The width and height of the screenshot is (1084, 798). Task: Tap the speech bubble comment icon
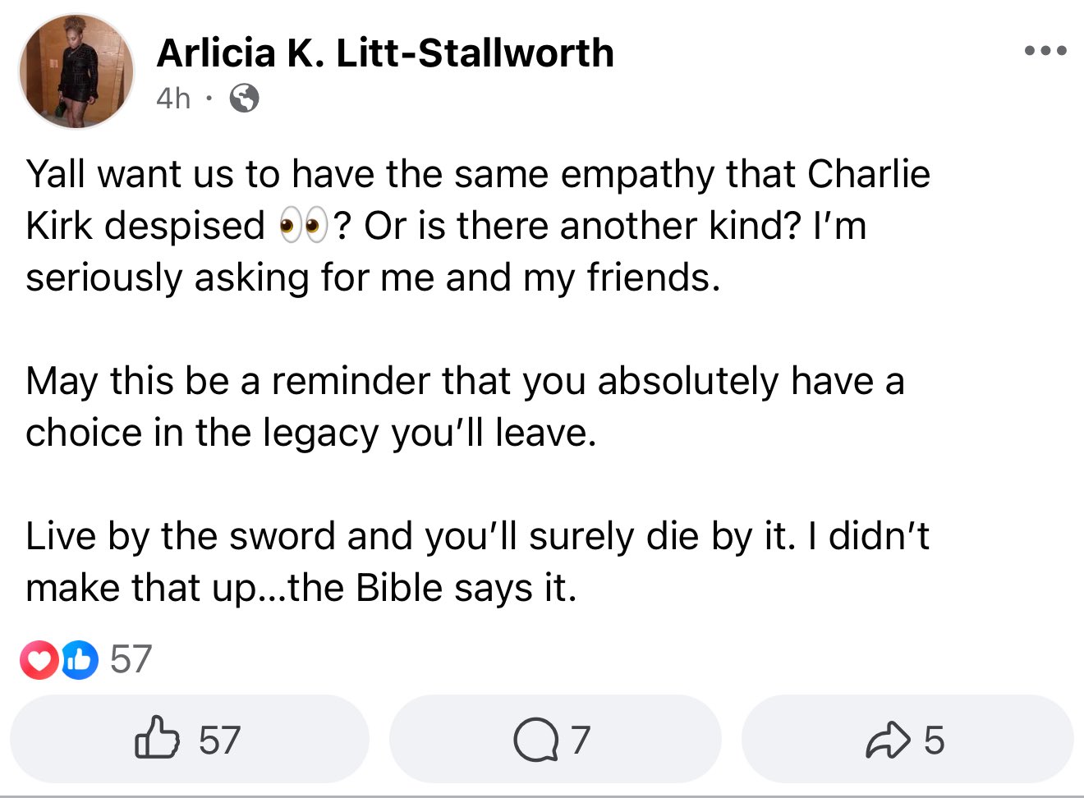pos(535,740)
